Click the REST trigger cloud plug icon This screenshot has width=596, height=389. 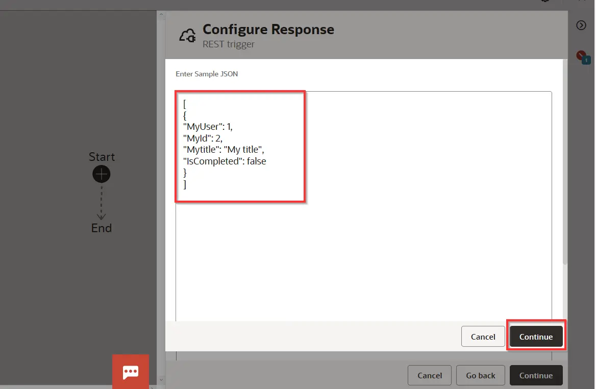187,36
